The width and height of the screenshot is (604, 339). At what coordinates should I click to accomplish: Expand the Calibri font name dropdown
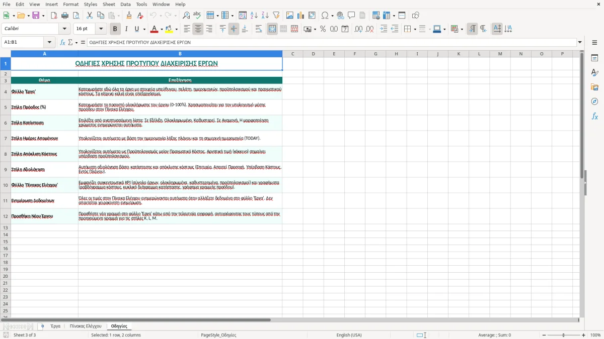(64, 29)
